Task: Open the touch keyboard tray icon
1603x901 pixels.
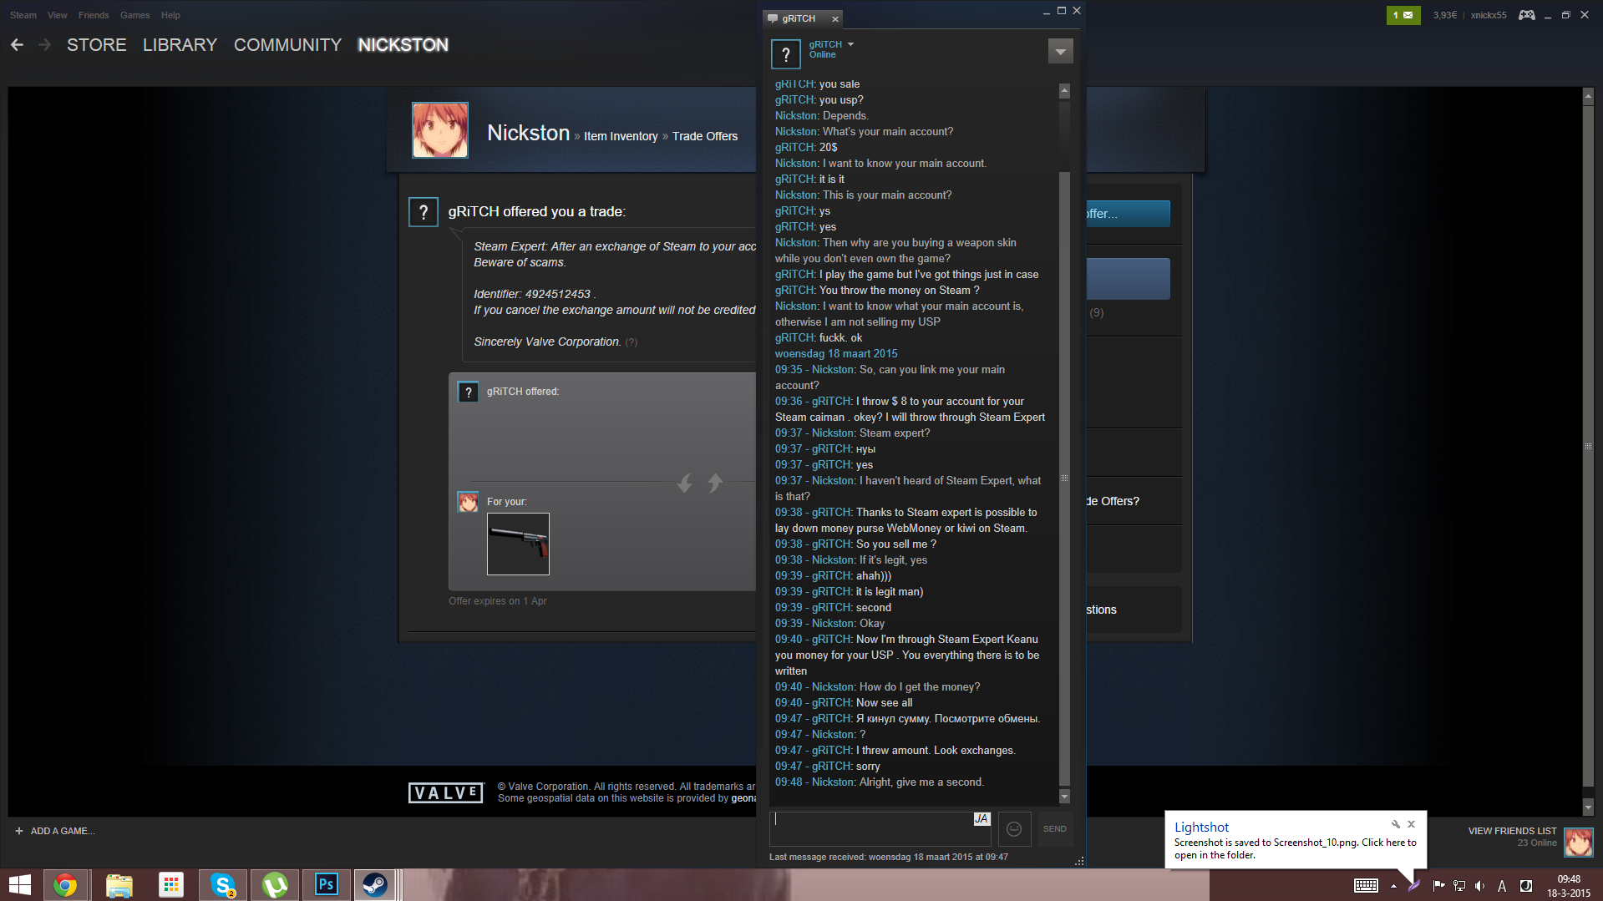Action: (1367, 886)
